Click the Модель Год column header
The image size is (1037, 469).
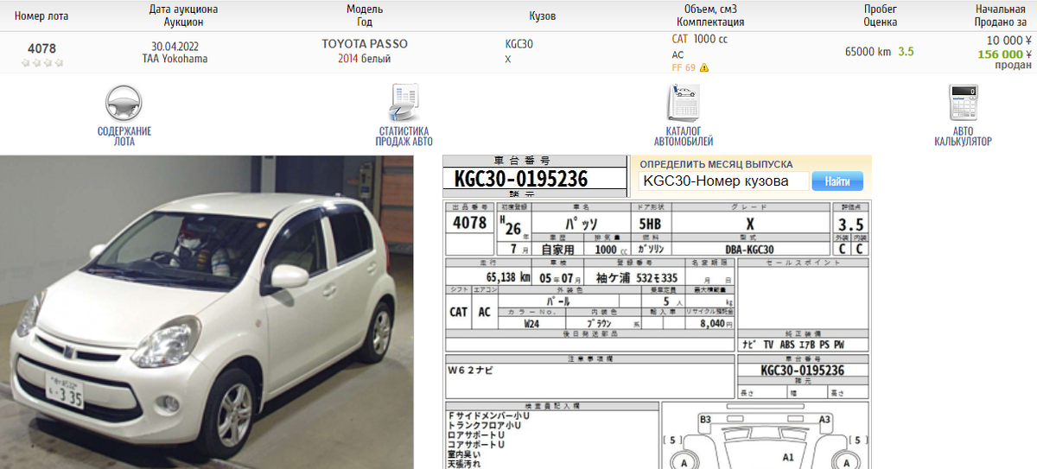click(365, 16)
